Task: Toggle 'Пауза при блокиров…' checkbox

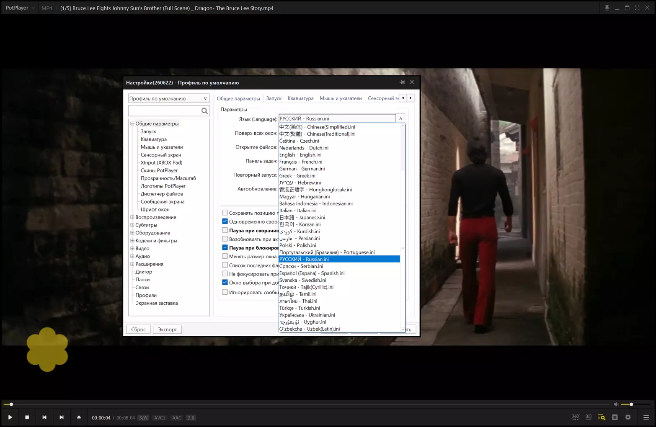Action: coord(225,248)
